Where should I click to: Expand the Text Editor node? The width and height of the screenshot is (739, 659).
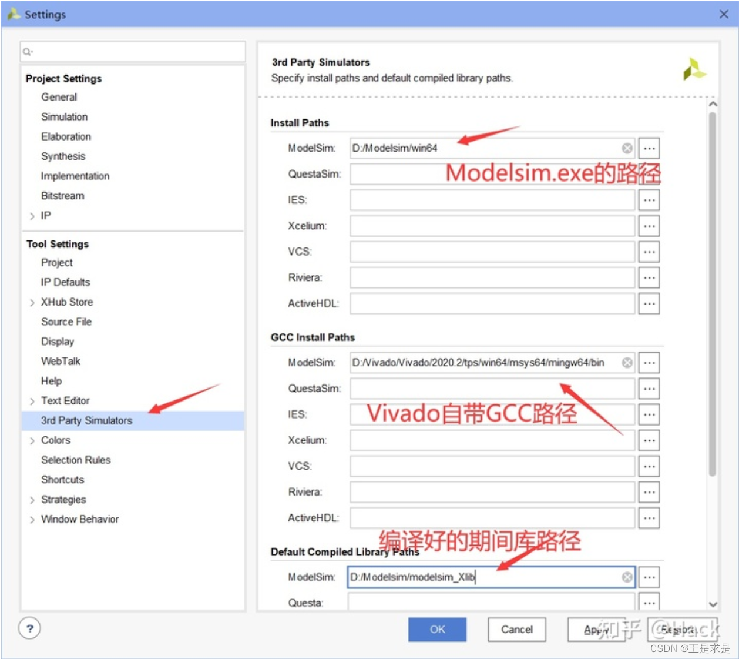pos(32,401)
